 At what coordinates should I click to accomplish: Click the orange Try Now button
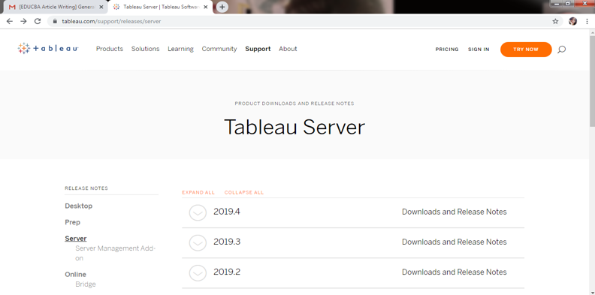[526, 50]
